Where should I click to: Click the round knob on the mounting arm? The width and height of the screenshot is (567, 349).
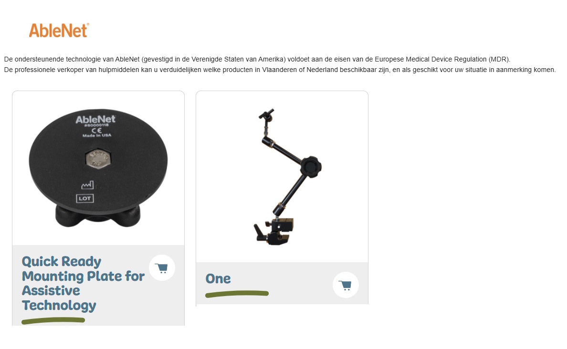point(310,167)
